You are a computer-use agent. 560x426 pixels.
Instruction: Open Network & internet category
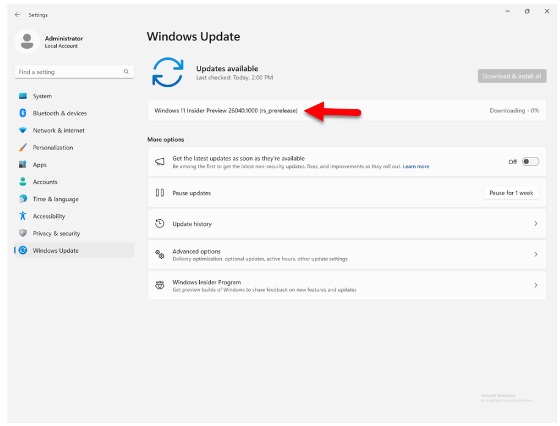[x=75, y=130]
